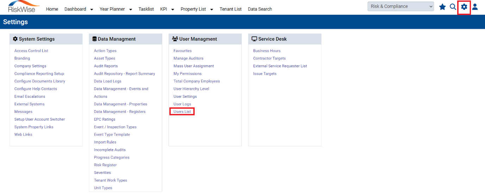The width and height of the screenshot is (485, 195).
Task: Open the Users List link
Action: (x=182, y=112)
